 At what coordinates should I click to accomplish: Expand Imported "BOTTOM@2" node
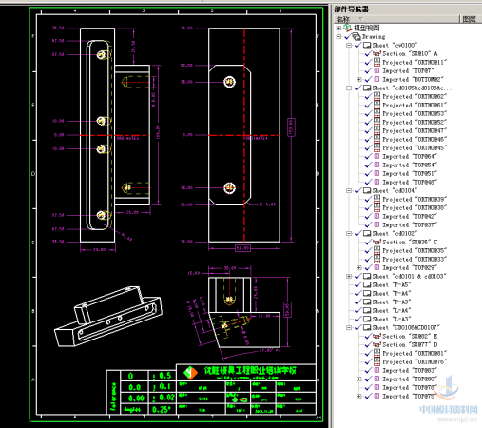pyautogui.click(x=358, y=79)
